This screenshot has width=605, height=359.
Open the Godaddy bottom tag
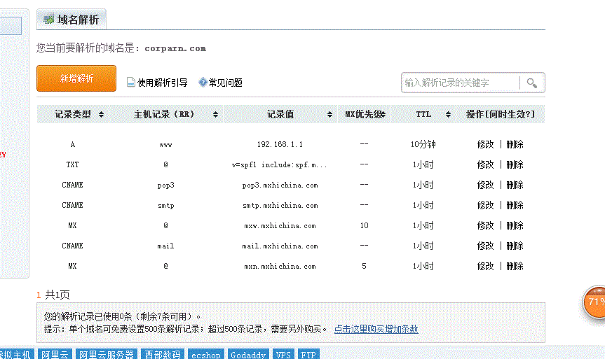(x=248, y=354)
